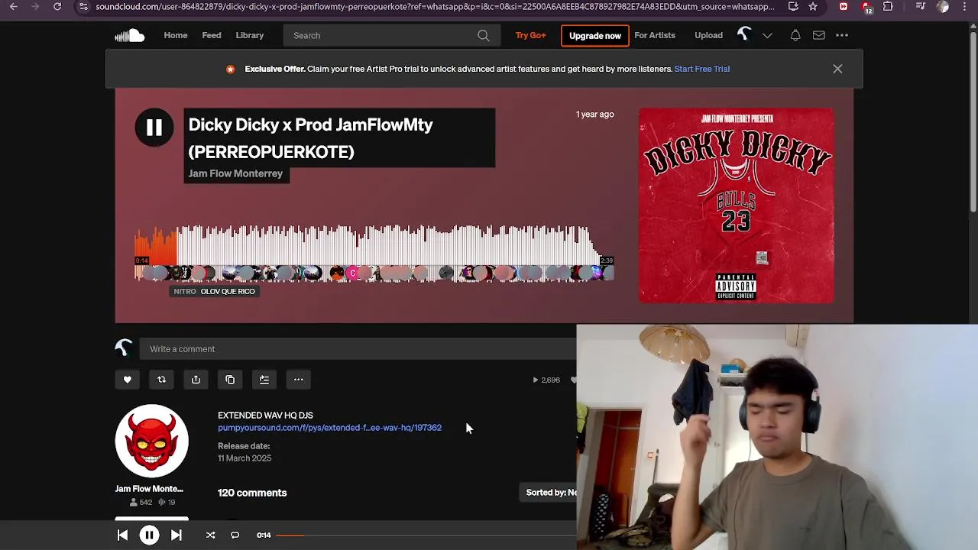Viewport: 978px width, 550px height.
Task: Open browser profile avatar
Action: click(943, 7)
